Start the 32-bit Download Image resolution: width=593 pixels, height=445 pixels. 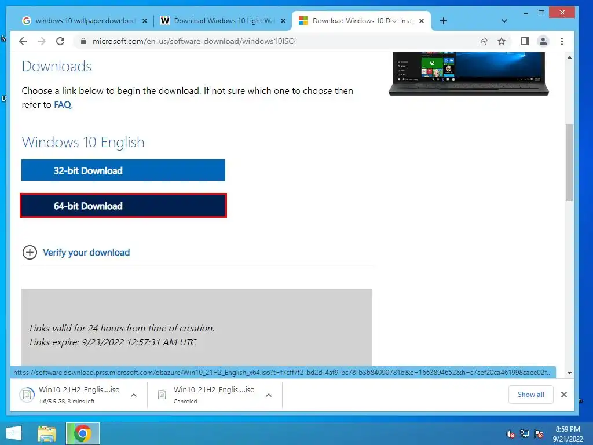click(123, 170)
